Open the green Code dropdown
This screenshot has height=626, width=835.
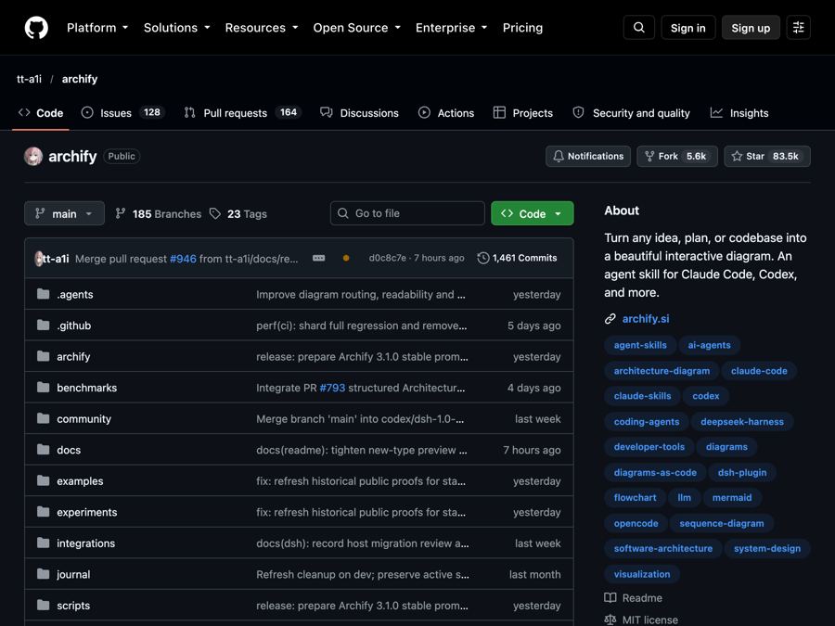tap(532, 213)
